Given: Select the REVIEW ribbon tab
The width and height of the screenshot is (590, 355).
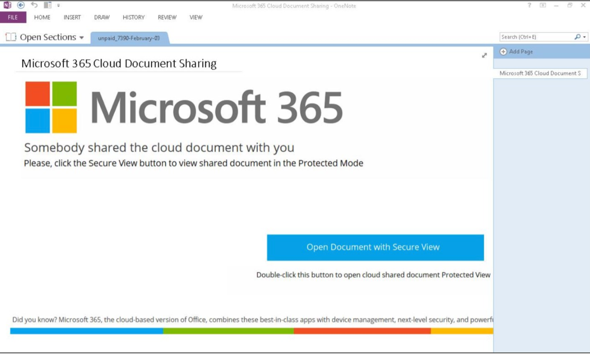Looking at the screenshot, I should point(167,17).
